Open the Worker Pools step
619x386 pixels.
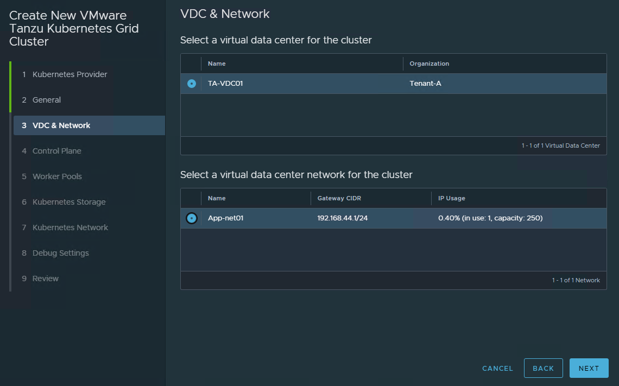pyautogui.click(x=57, y=176)
